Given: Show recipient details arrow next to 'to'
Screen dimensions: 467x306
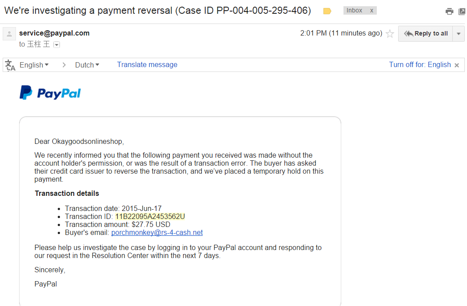Looking at the screenshot, I should pos(56,45).
